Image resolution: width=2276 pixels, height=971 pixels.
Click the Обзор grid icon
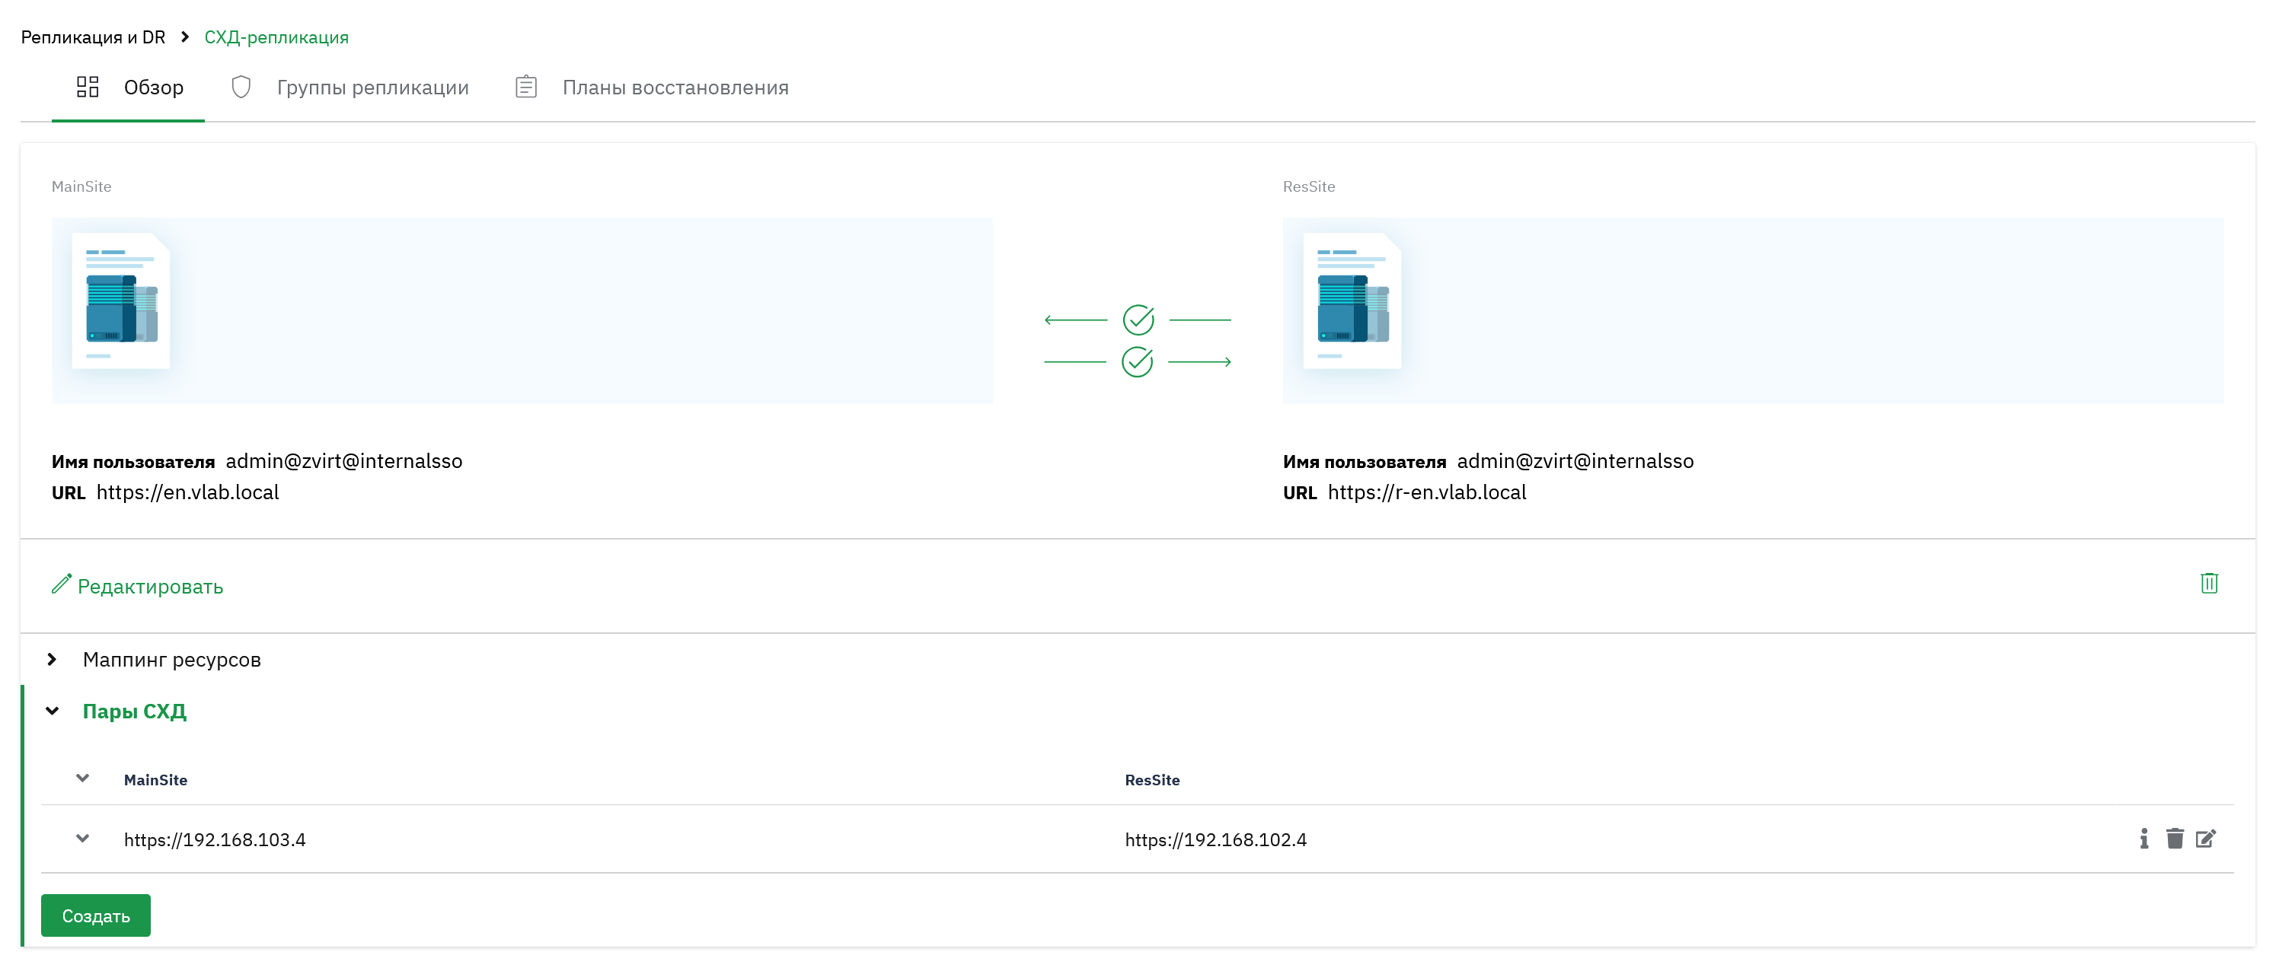[x=88, y=87]
